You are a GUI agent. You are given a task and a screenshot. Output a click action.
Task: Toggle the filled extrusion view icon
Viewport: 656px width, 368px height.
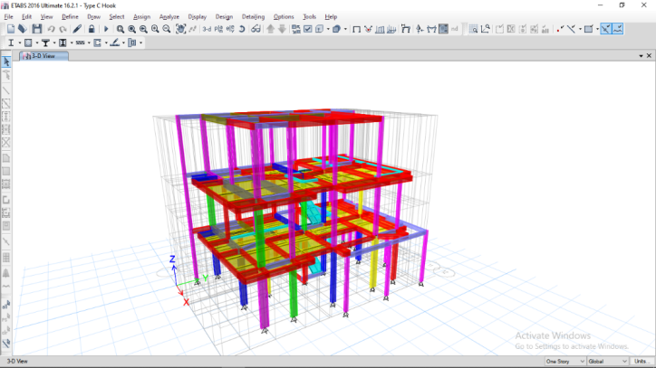tap(336, 29)
